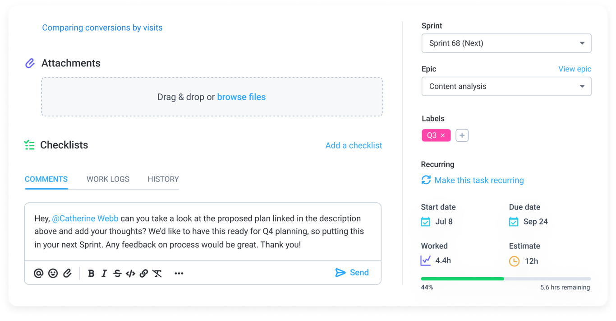Open the History tab
616x321 pixels.
(x=163, y=179)
